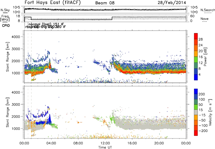The image size is (215, 149).
Task: Click the '04:00' time axis tick label
Action: pyautogui.click(x=51, y=143)
